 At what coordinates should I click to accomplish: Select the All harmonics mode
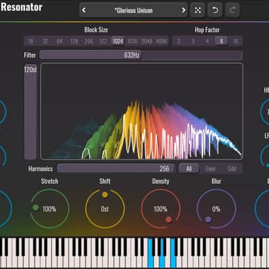(189, 169)
